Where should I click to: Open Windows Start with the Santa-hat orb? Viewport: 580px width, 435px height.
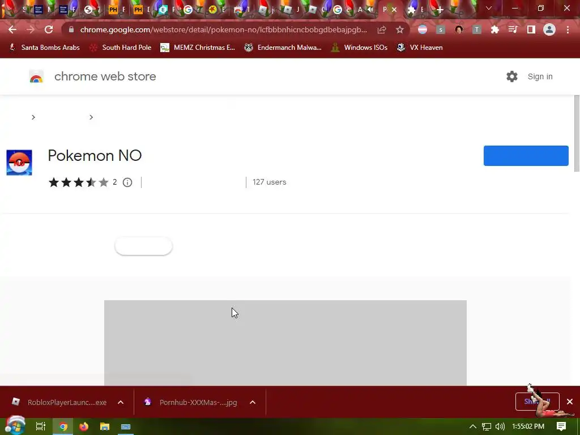14,426
